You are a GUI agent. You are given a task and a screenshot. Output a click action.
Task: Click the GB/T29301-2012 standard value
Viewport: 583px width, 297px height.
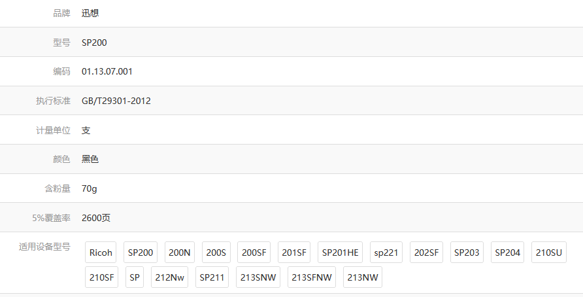(x=116, y=101)
